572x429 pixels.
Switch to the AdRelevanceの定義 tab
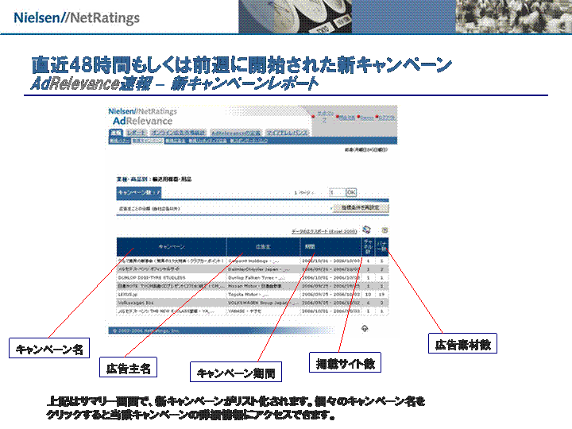pos(236,133)
